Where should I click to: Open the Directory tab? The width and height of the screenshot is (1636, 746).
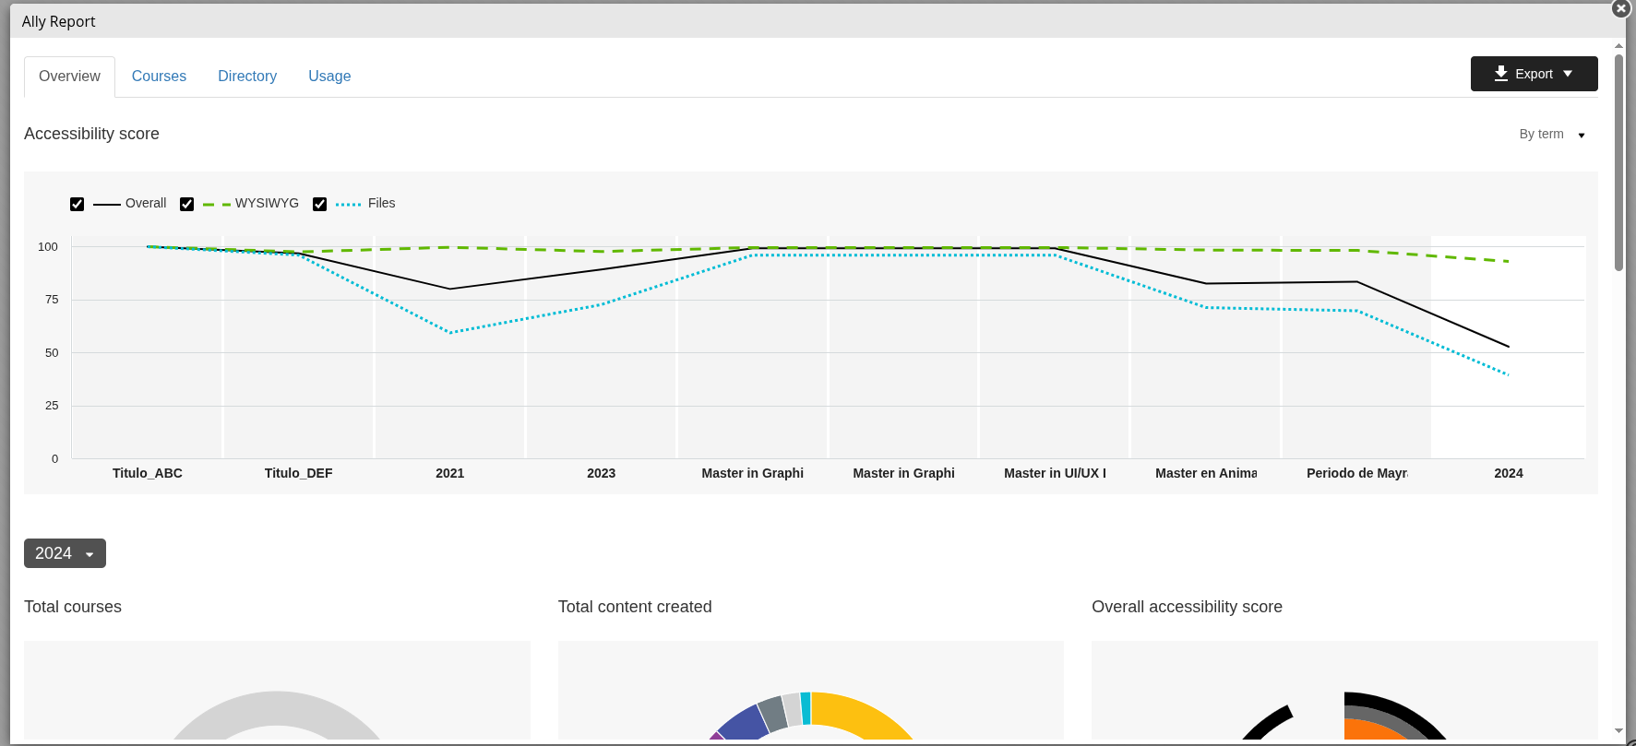[x=247, y=77]
